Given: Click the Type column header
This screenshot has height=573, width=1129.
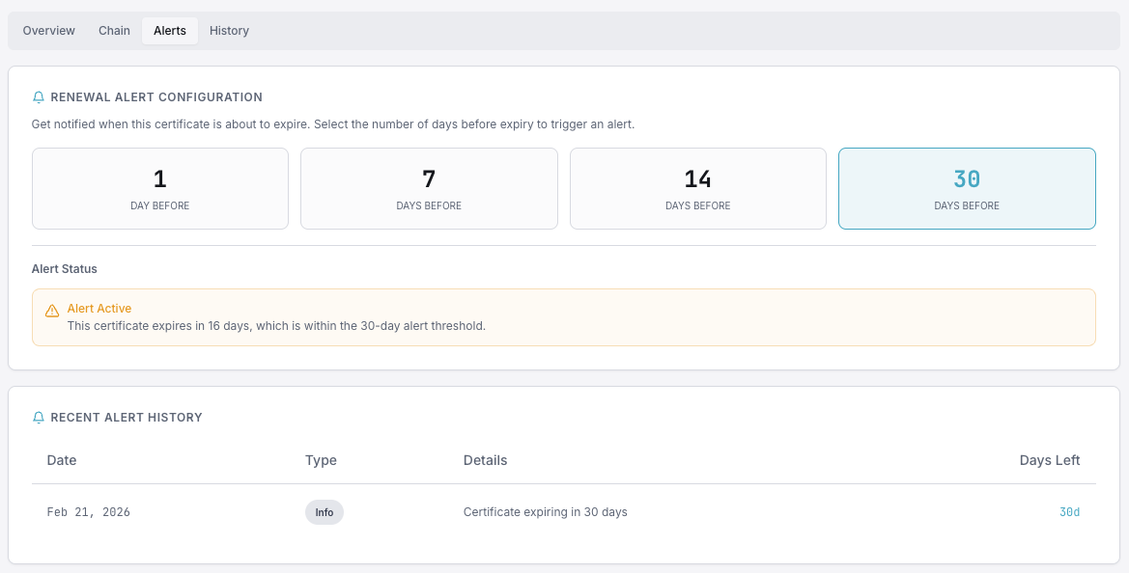Looking at the screenshot, I should 322,460.
